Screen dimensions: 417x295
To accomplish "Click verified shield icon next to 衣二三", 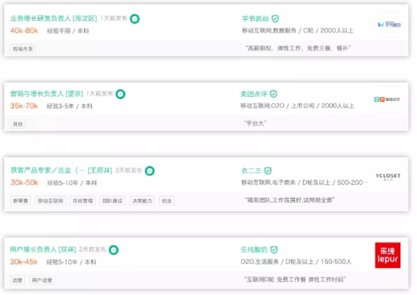I will [x=267, y=171].
